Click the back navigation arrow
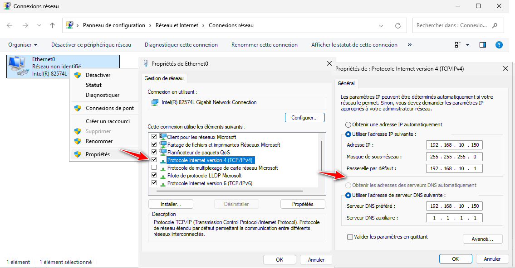 pyautogui.click(x=10, y=25)
